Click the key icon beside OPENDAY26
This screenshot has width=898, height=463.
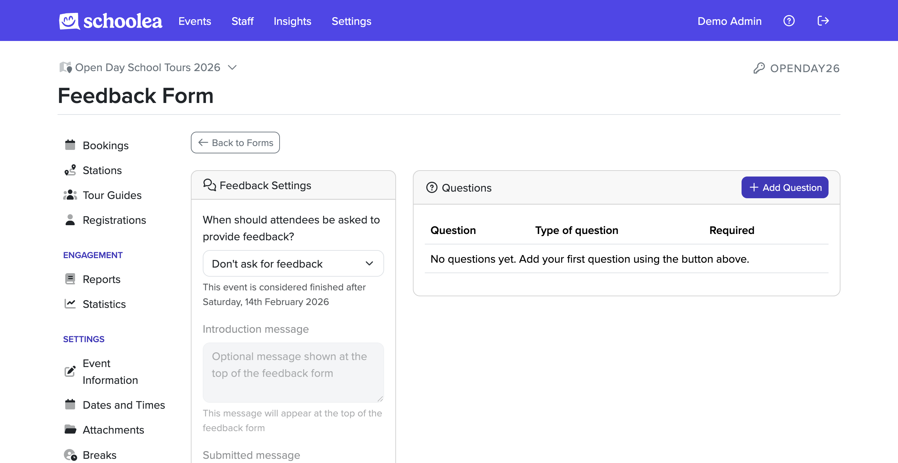click(759, 68)
